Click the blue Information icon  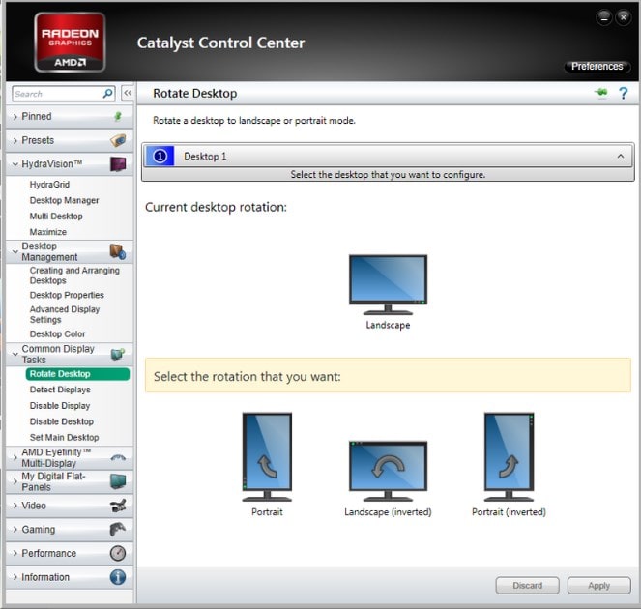point(118,577)
